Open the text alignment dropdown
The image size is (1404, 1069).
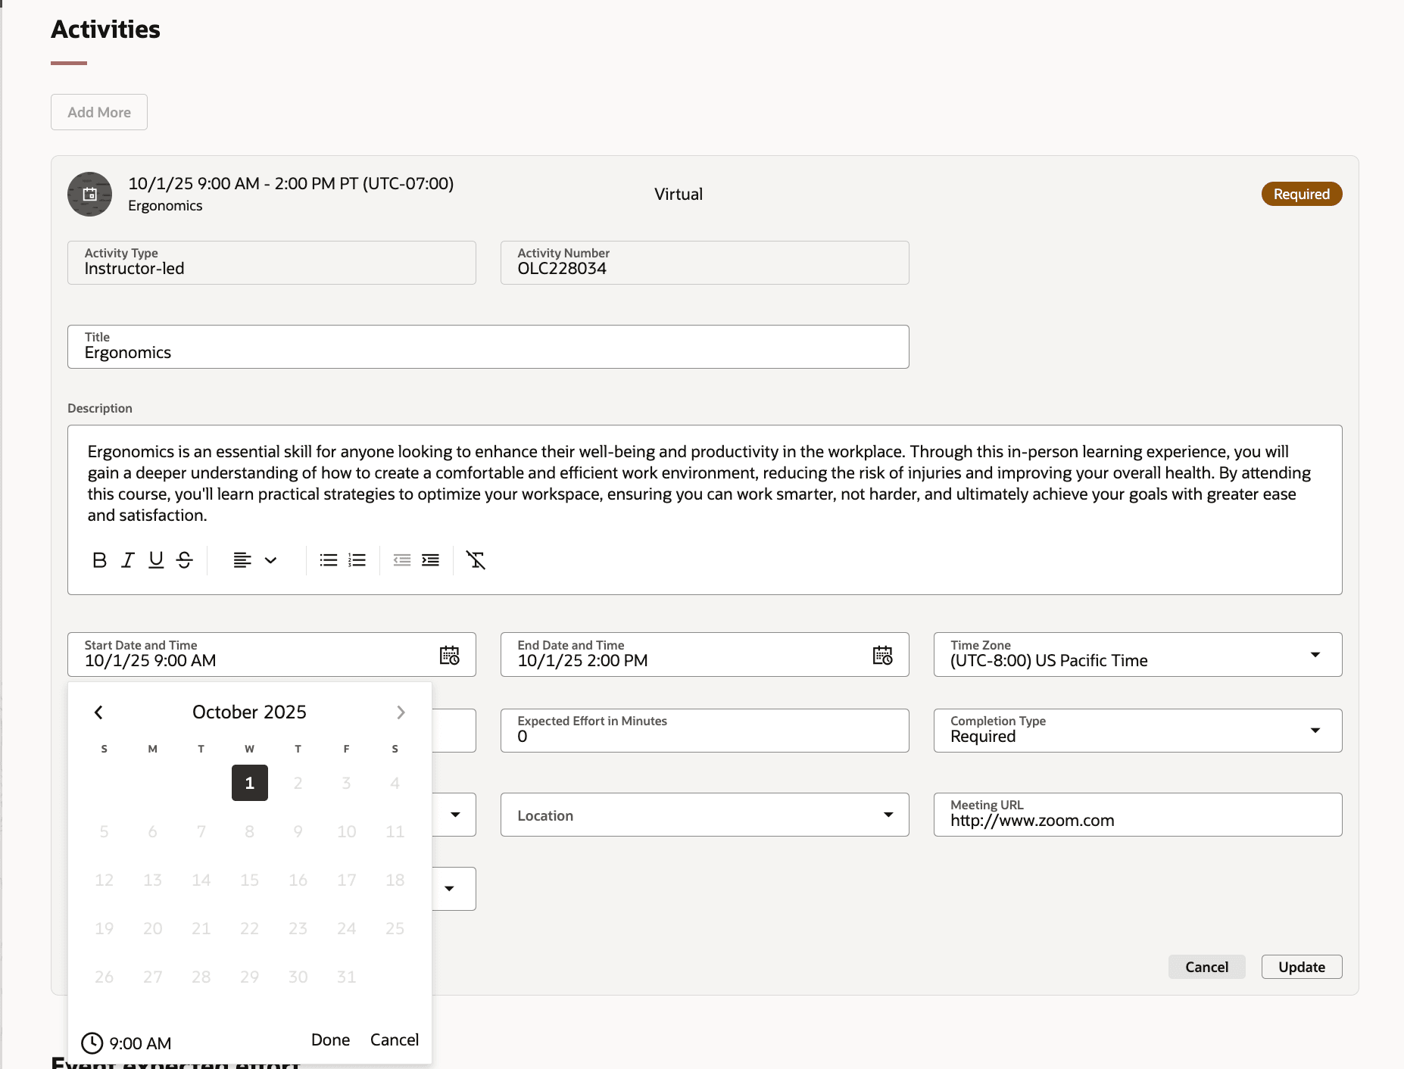pos(270,560)
